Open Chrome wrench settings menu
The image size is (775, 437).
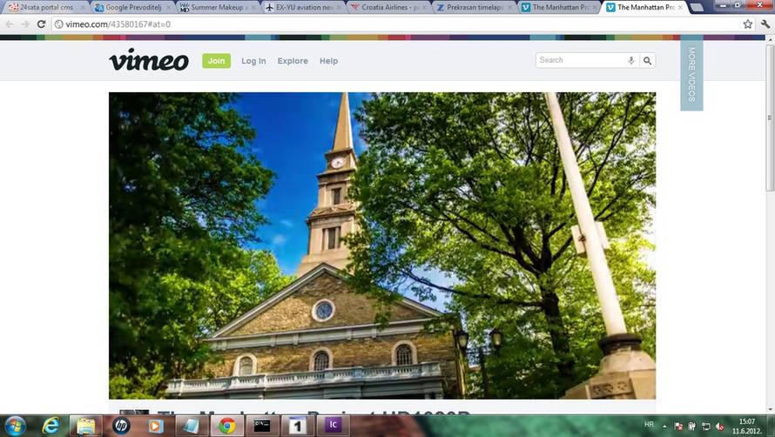[765, 24]
